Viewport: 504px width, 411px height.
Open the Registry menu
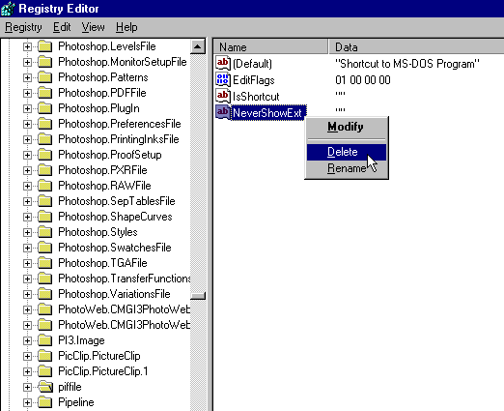[x=23, y=27]
